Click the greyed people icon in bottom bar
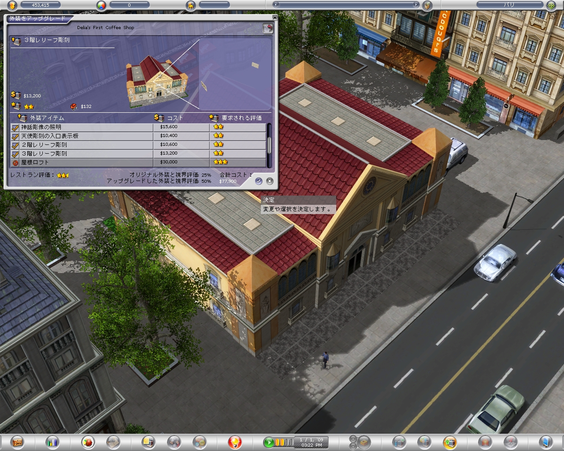This screenshot has height=451, width=564. 174,442
